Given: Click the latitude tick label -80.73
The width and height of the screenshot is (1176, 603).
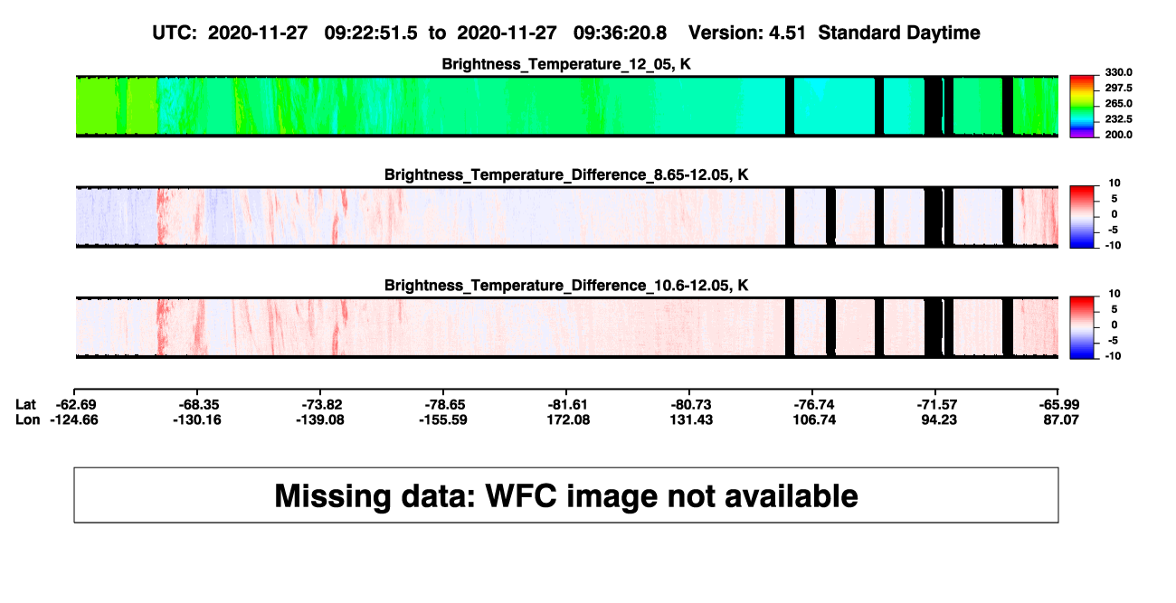Looking at the screenshot, I should click(x=690, y=404).
